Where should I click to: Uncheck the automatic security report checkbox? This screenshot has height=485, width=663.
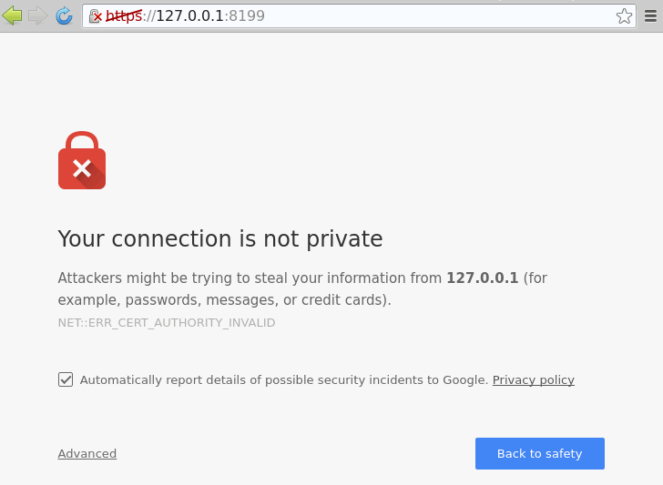point(66,379)
